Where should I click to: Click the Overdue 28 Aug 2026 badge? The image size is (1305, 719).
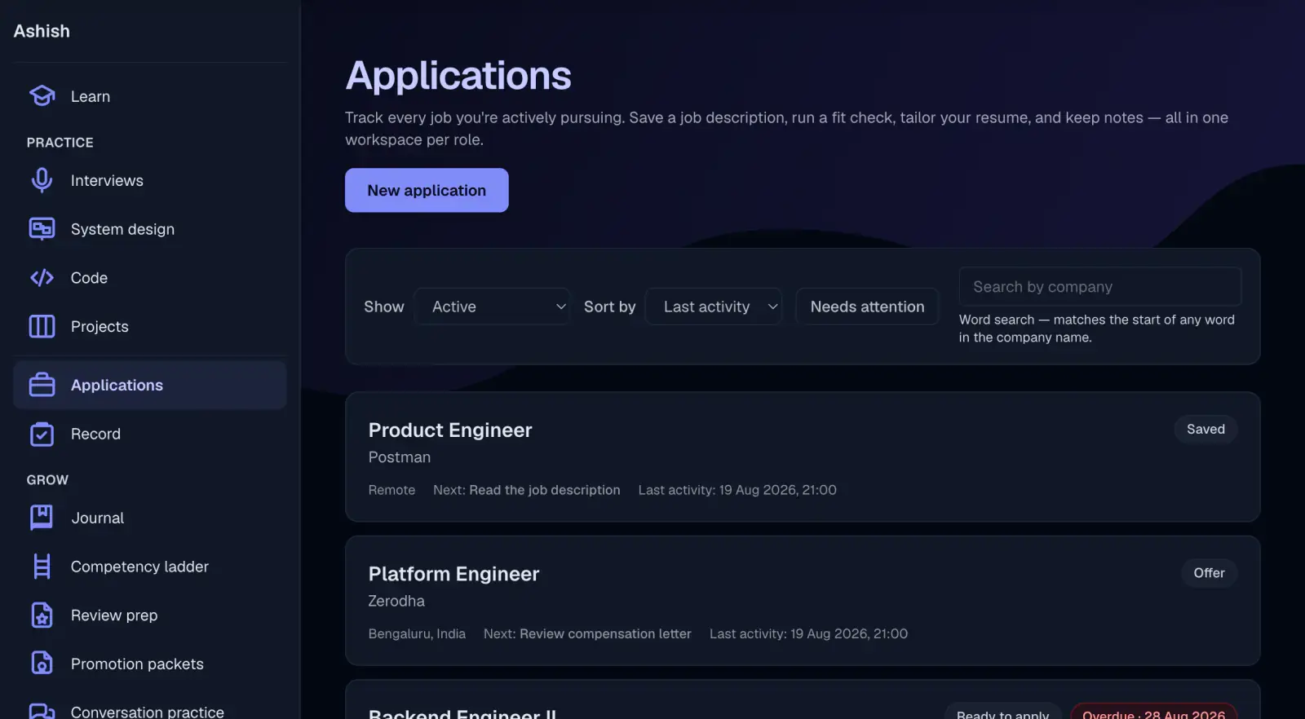point(1153,712)
